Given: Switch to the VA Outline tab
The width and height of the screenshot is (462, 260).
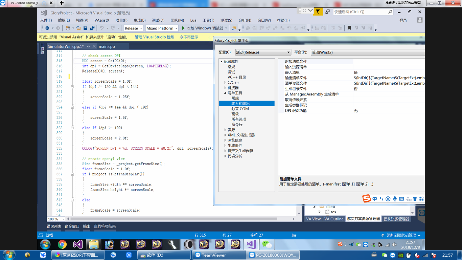Looking at the screenshot, I should click(x=334, y=219).
